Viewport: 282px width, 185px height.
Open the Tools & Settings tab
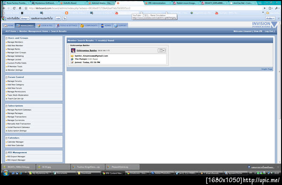pos(67,26)
